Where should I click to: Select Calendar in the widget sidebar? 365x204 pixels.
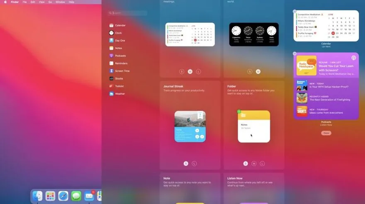(x=117, y=25)
